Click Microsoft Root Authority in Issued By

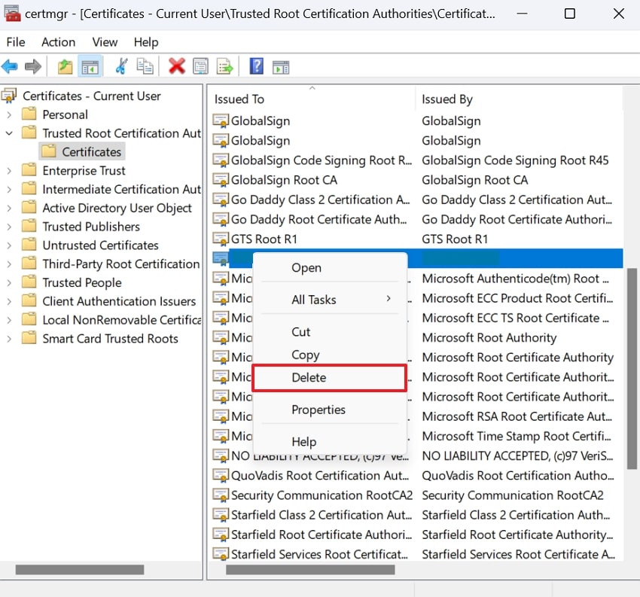(x=489, y=337)
